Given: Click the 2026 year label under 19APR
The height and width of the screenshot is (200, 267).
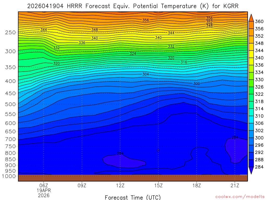Looking at the screenshot, I should 44,195.
